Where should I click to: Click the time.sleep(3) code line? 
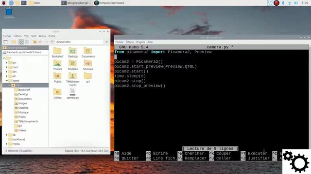point(130,76)
